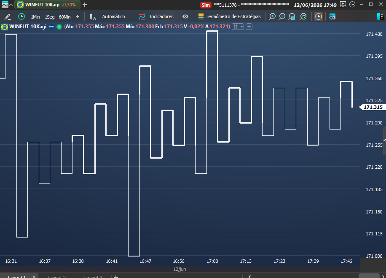Expand the tools dropdown beside the price info
386x278 pixels.
point(238,27)
